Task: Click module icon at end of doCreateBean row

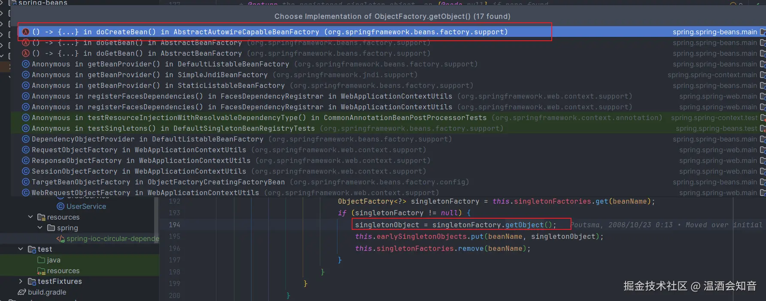Action: click(x=763, y=32)
